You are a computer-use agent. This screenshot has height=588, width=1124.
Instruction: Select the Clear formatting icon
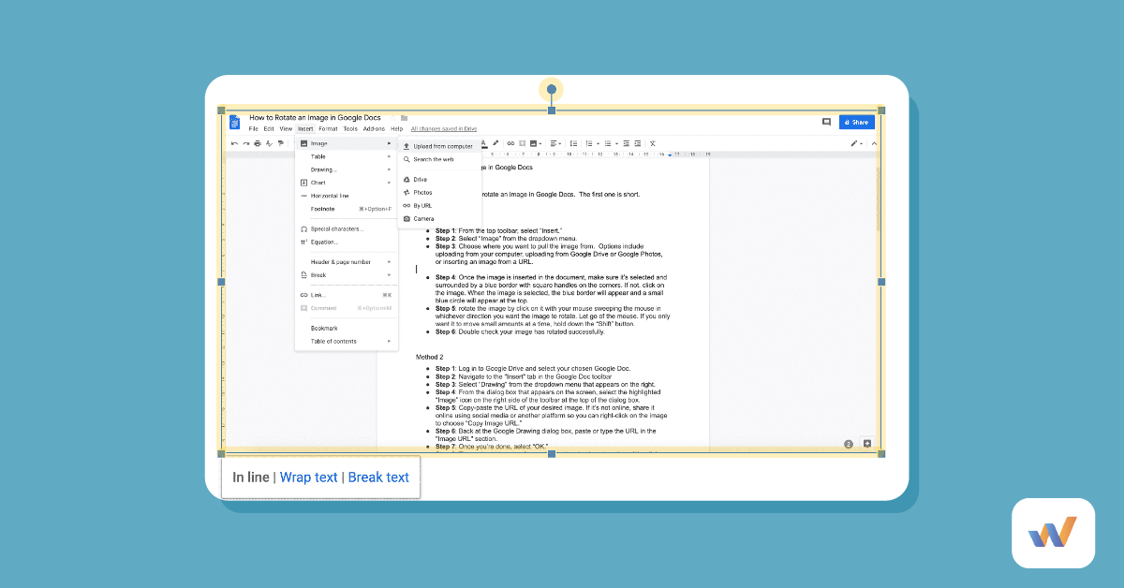pos(652,142)
